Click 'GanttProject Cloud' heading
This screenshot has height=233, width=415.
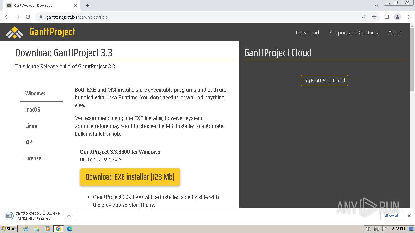point(278,53)
